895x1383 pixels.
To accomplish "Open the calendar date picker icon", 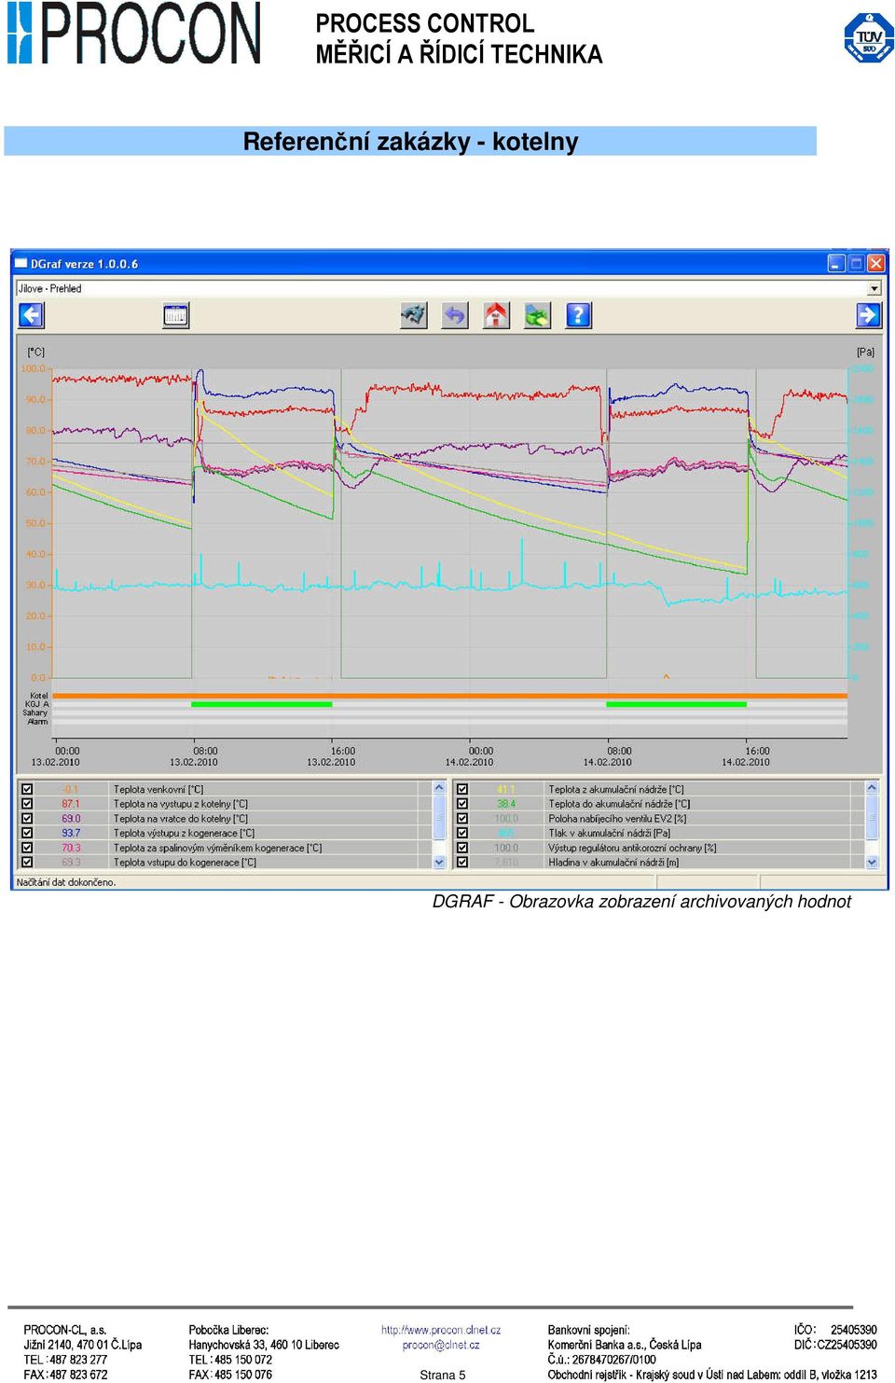I will pos(175,315).
